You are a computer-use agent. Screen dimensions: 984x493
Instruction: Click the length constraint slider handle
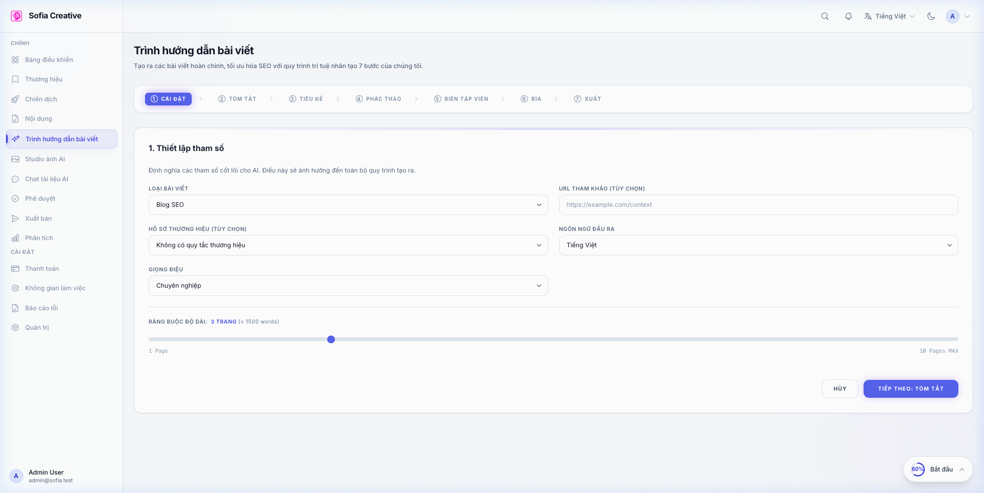(x=331, y=339)
